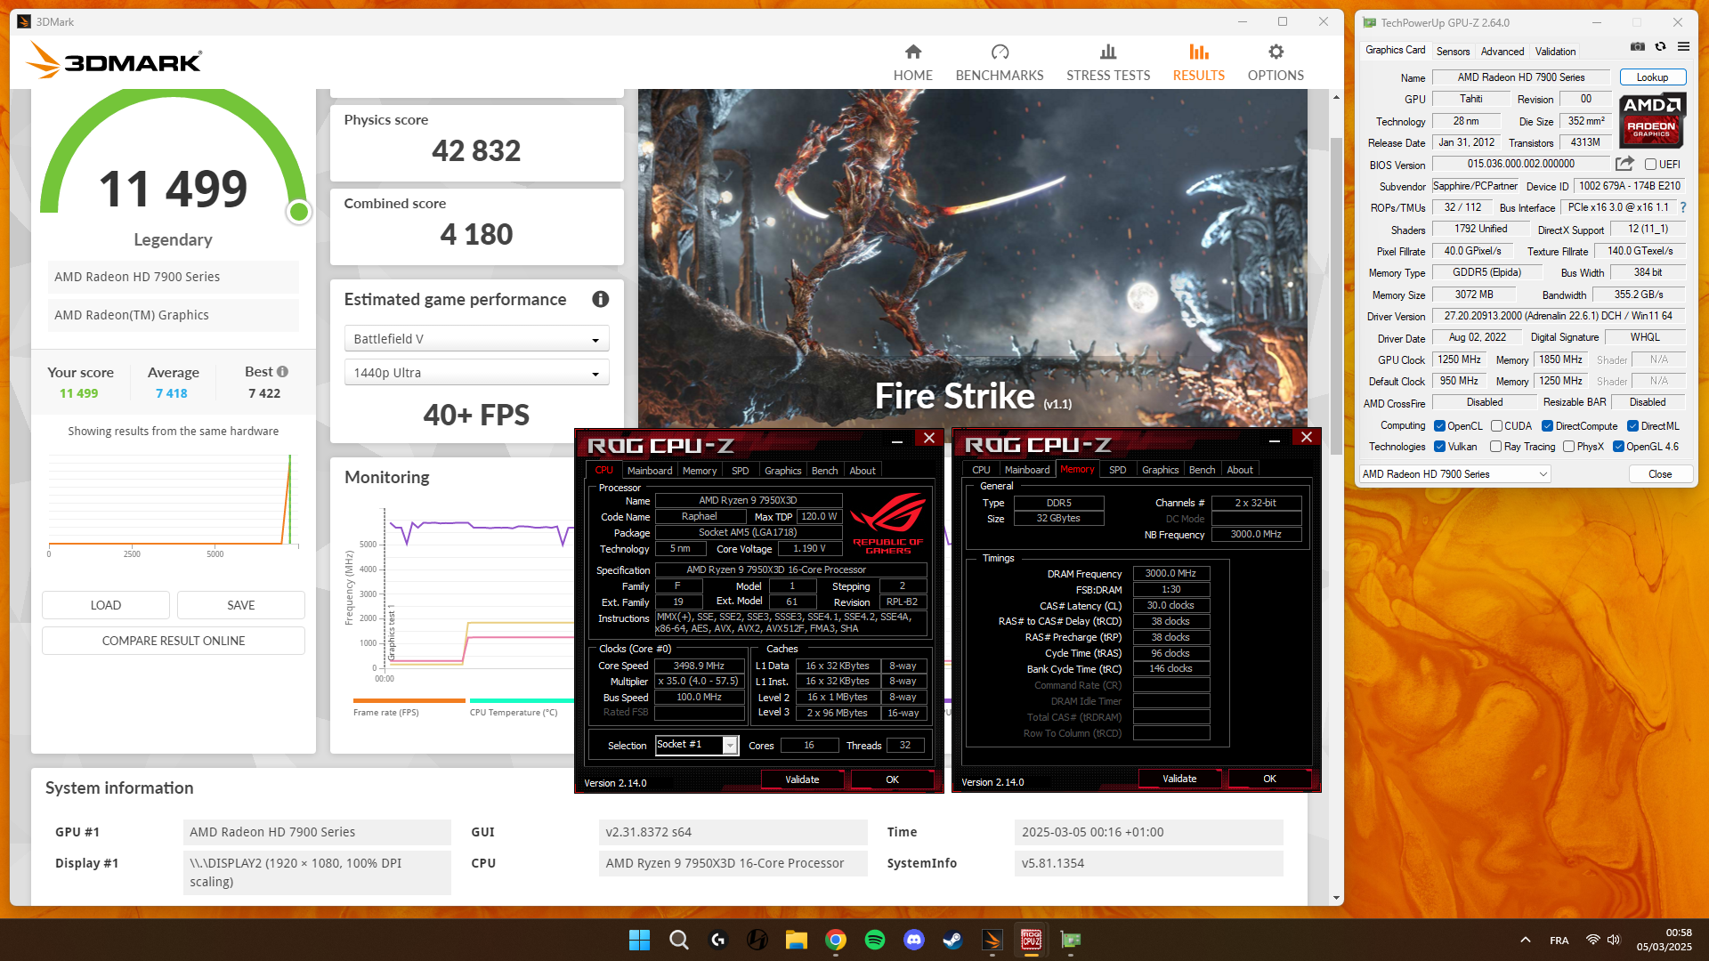Open the Socket #1 selection dropdown
This screenshot has width=1709, height=961.
697,745
